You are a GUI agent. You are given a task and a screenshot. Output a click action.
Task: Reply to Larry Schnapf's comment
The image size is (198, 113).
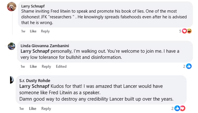45,31
